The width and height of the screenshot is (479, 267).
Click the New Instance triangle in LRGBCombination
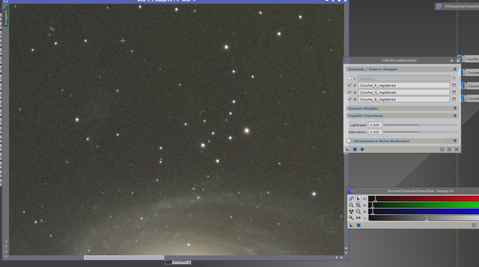[x=348, y=149]
